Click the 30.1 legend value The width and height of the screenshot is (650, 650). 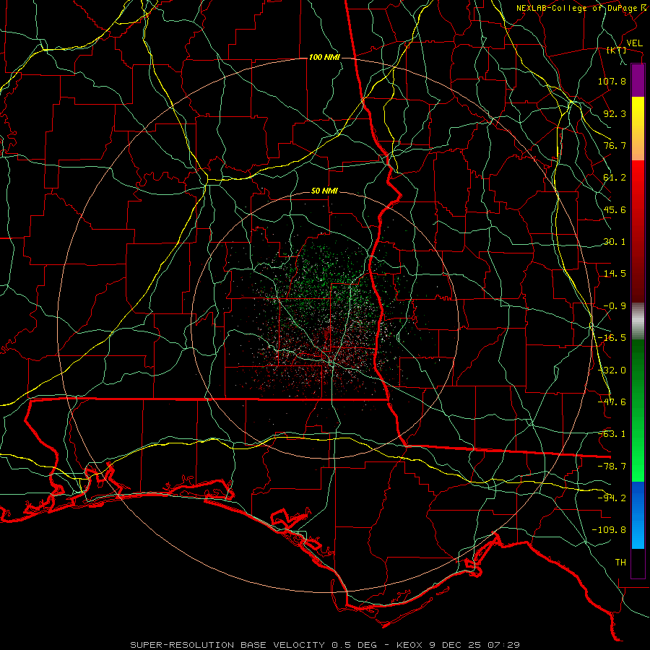coord(615,242)
